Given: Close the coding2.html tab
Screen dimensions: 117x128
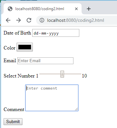Looking at the screenshot, I should 76,9.
